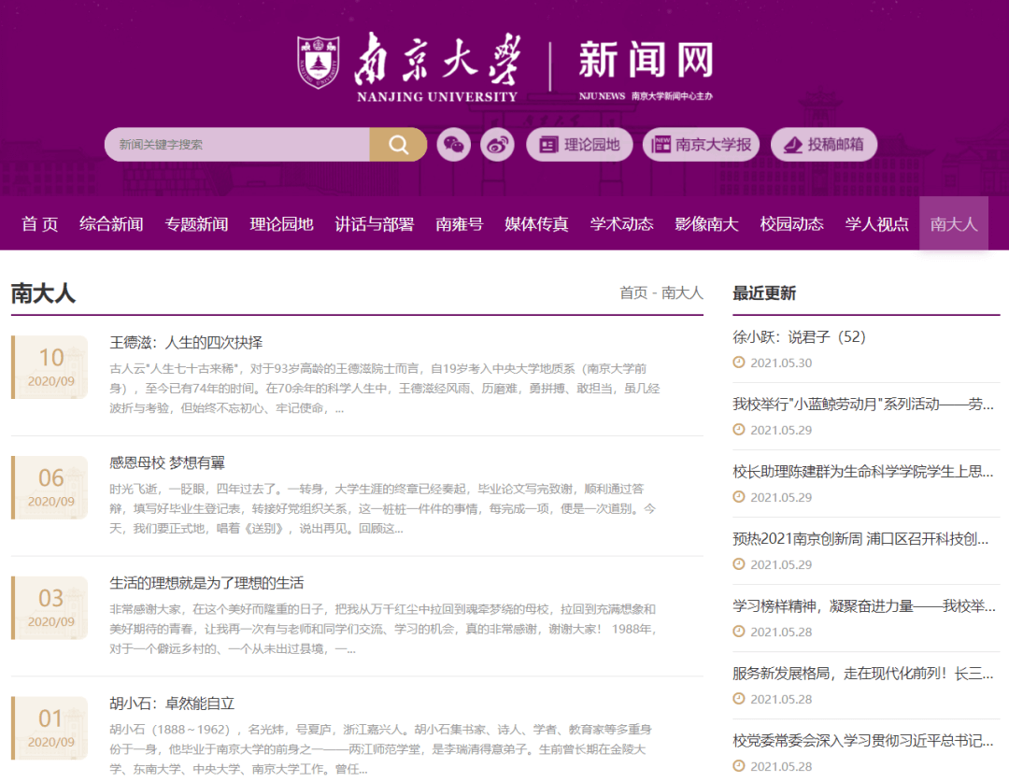Click the summary text starting 胡小石（1888～1962）
The image size is (1009, 782).
click(x=381, y=749)
